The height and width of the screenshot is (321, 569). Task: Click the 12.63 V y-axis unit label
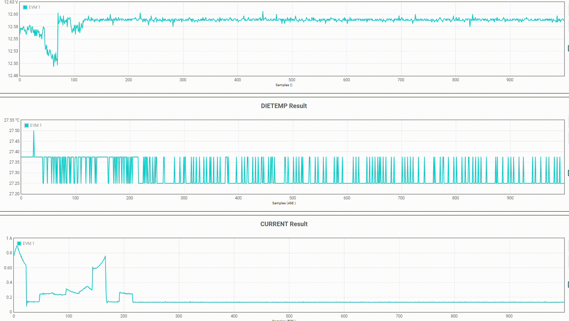coord(10,2)
